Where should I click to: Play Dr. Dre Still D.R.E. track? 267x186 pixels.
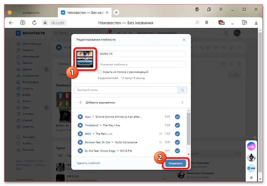pyautogui.click(x=80, y=151)
